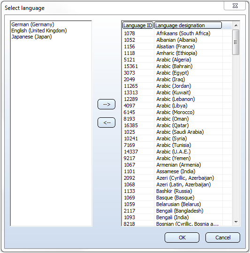Select the row with language ID 1093

point(177,217)
